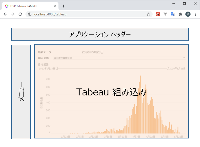Select the ITSP Tableau SAMPLE tab
Screen dimensions: 200x147
[30, 6]
